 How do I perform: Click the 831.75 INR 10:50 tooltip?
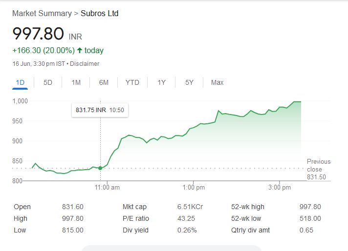(100, 110)
